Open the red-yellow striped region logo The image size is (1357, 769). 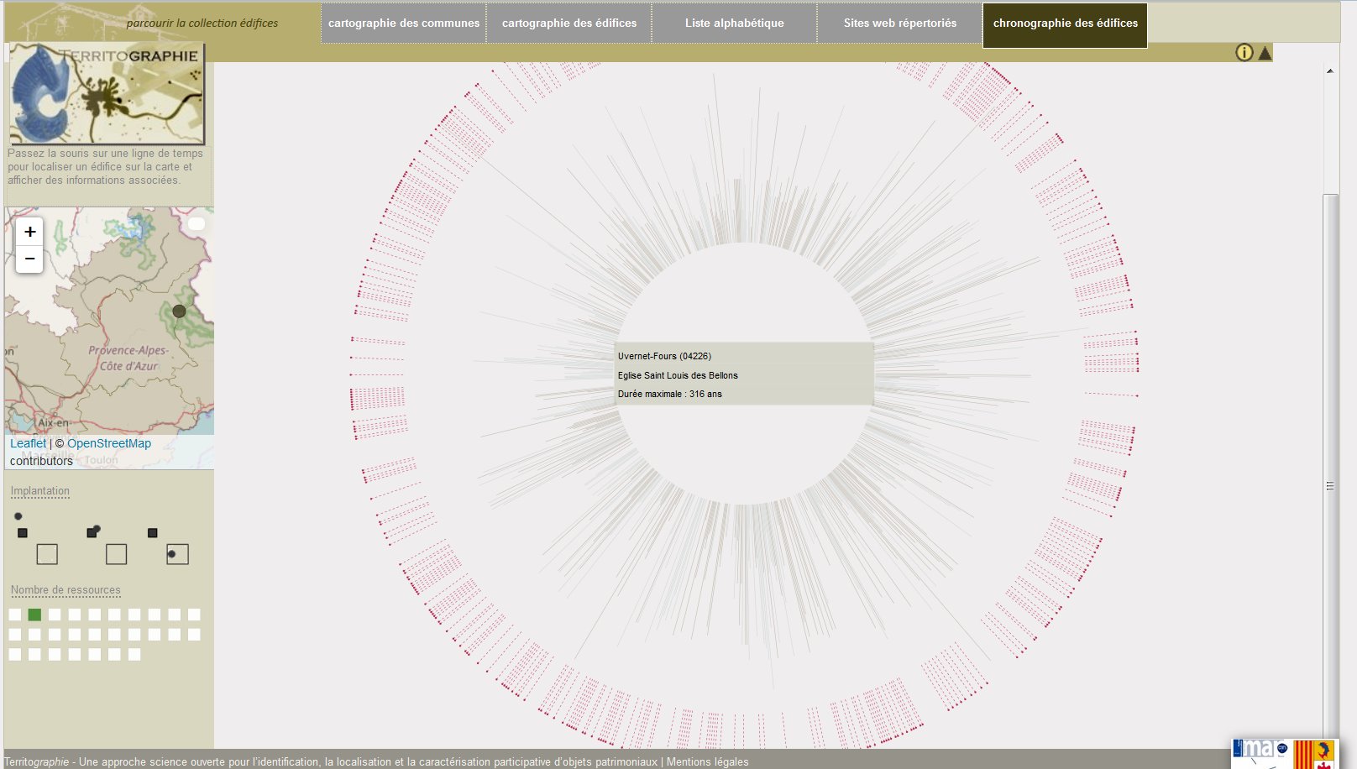(x=1314, y=754)
